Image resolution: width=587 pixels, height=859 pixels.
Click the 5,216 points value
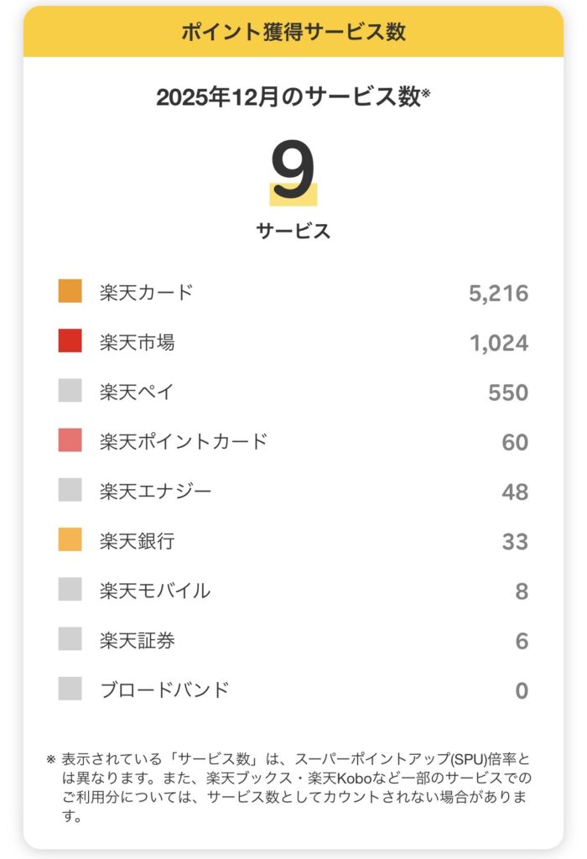click(498, 294)
